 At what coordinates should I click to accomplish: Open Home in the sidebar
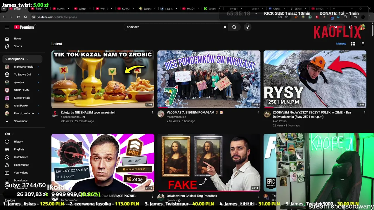[22, 38]
